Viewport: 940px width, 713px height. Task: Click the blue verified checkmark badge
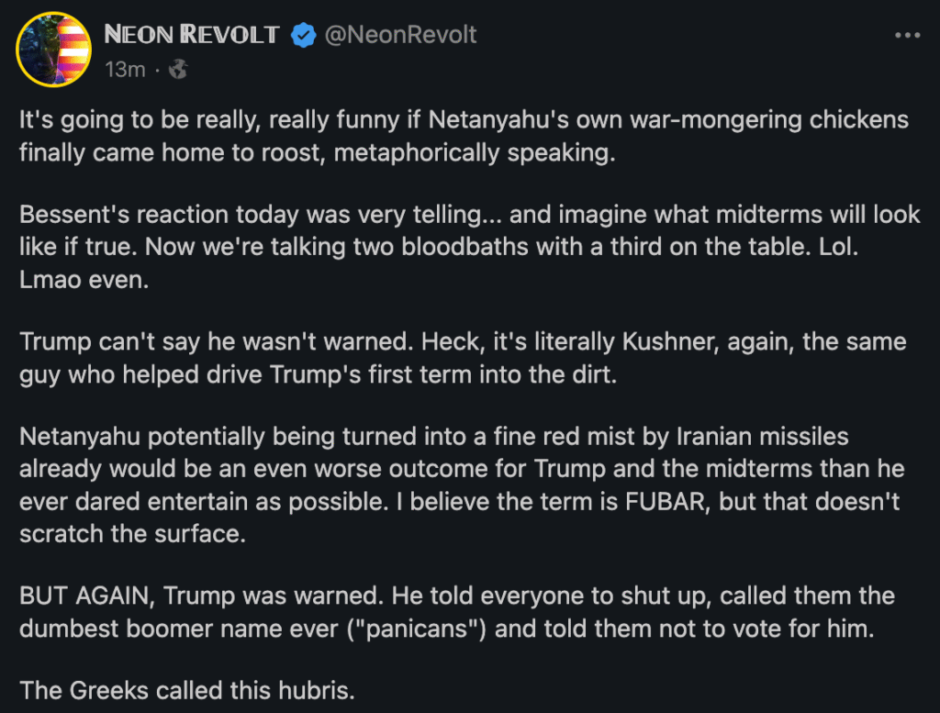(302, 36)
